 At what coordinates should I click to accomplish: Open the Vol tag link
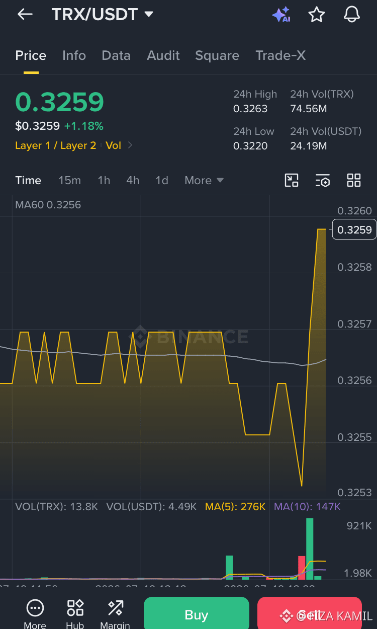[x=114, y=145]
